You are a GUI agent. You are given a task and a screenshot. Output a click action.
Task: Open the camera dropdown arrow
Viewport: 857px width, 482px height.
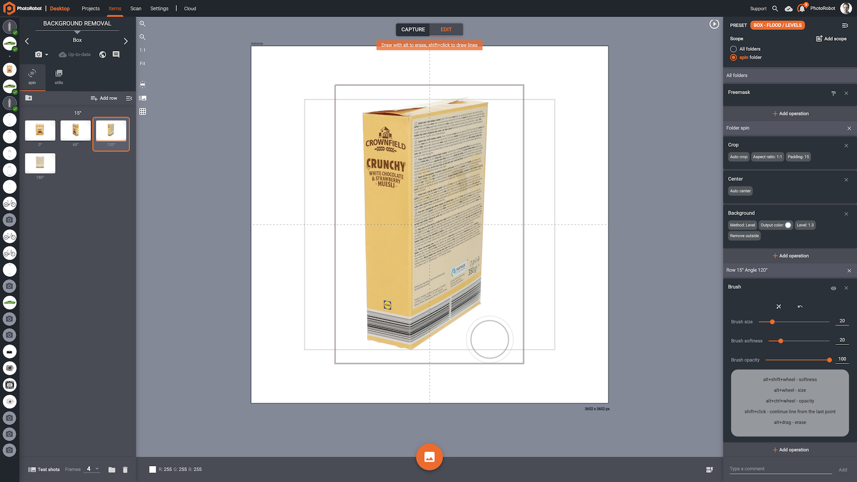click(47, 54)
